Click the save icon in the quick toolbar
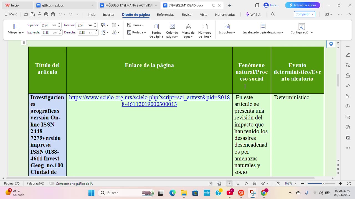 pos(33,14)
